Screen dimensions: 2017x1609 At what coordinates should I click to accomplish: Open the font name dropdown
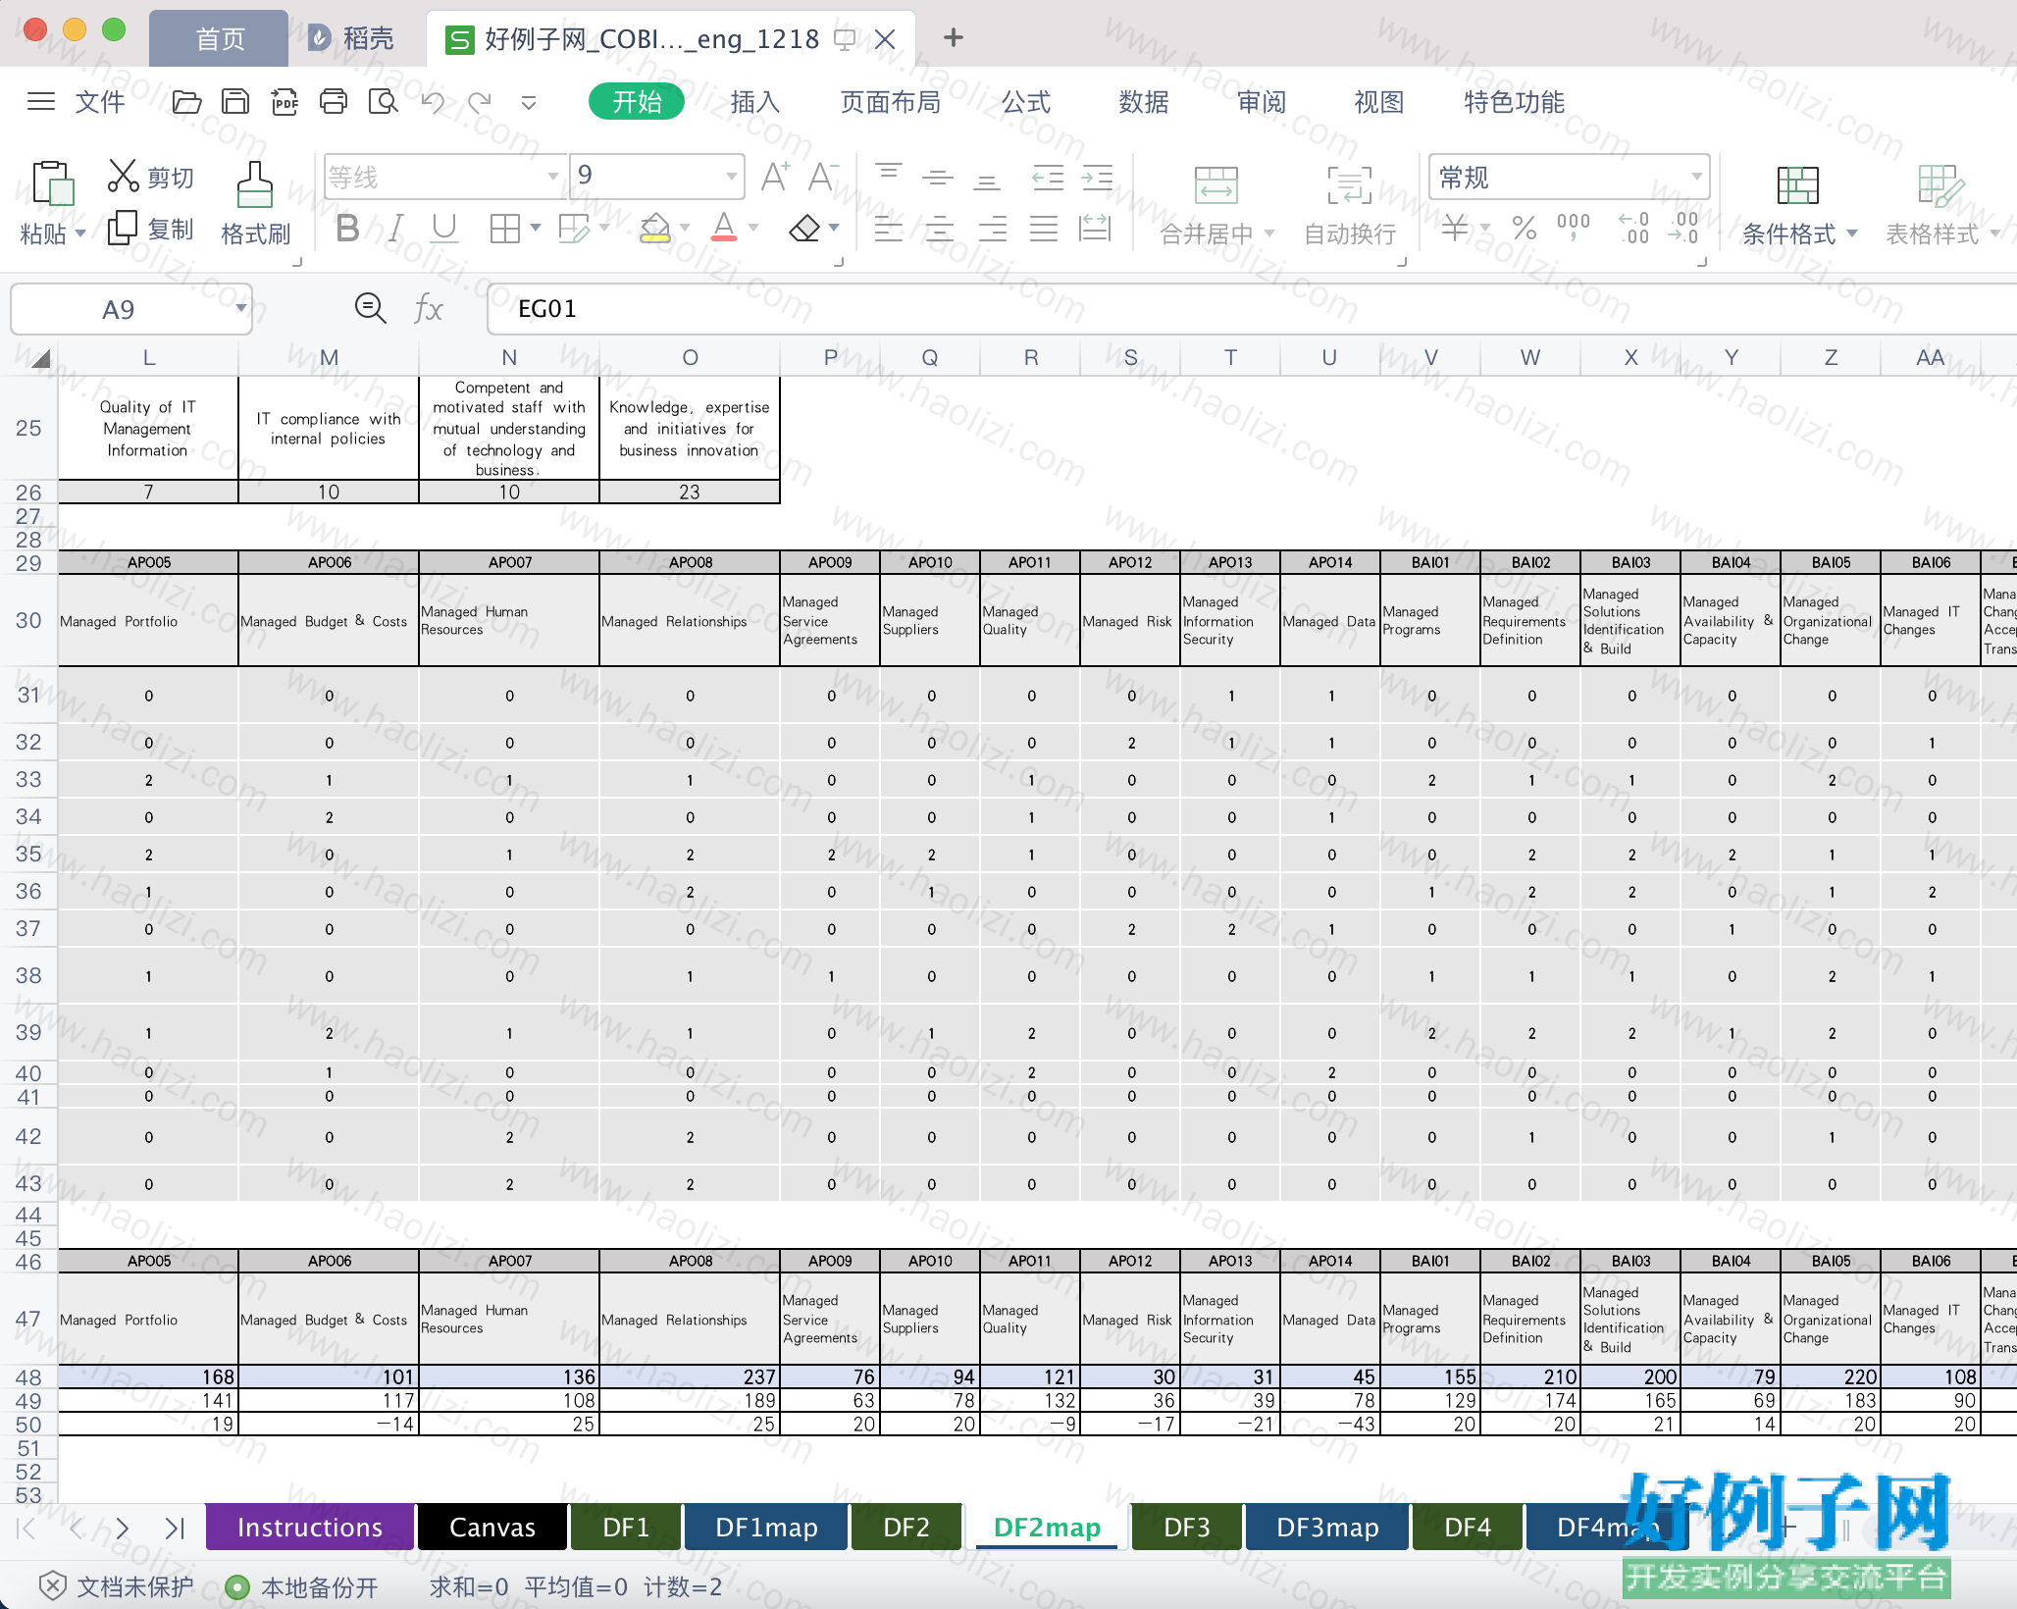click(x=552, y=178)
